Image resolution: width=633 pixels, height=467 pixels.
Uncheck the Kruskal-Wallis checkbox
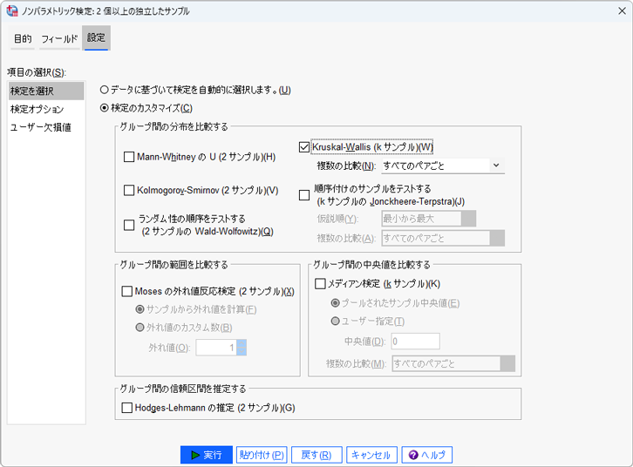click(304, 147)
